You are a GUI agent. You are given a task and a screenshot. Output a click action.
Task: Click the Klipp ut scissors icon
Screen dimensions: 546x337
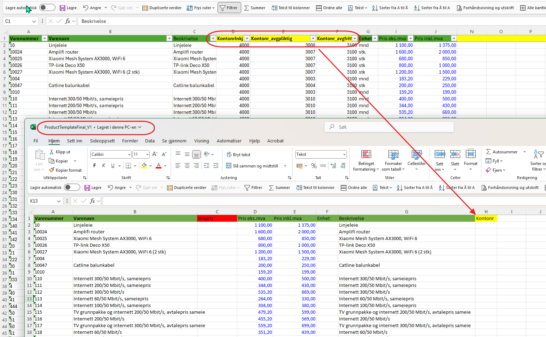(52, 152)
